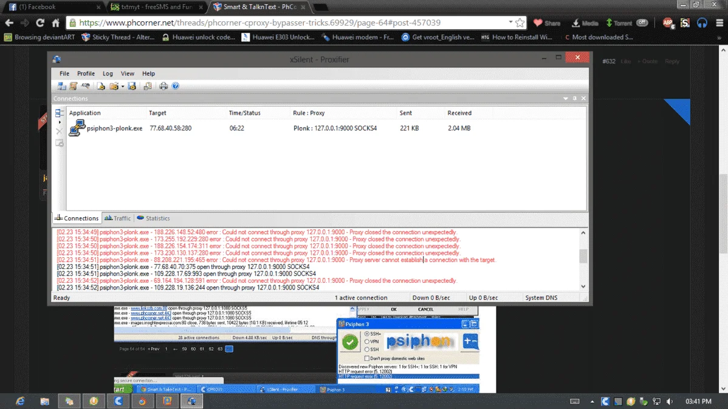Viewport: 728px width, 409px height.
Task: Click Open Profile folder toolbar icon
Action: pos(113,86)
